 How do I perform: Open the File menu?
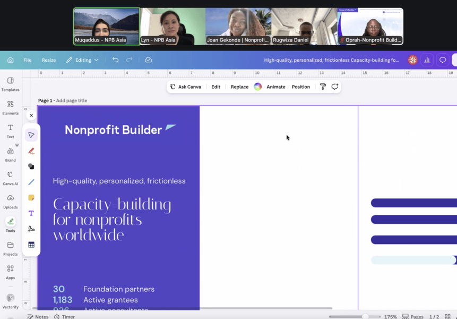pyautogui.click(x=28, y=60)
